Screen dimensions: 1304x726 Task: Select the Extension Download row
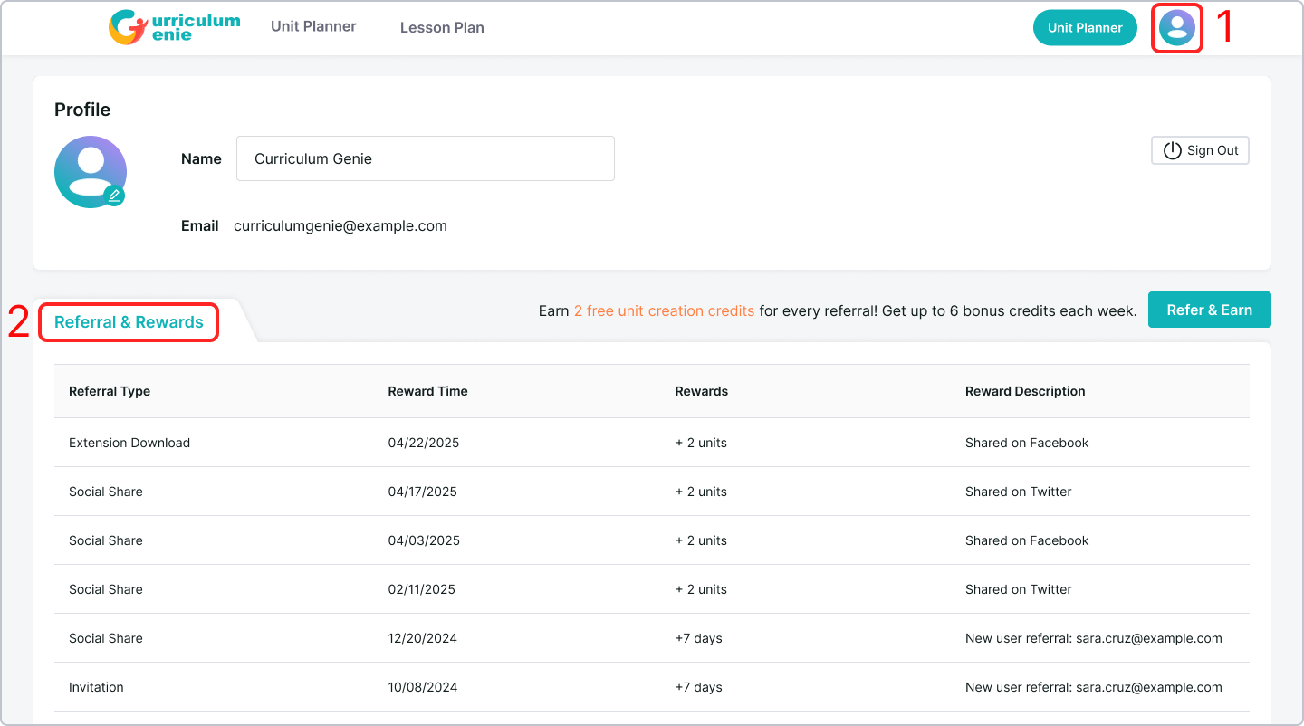(129, 443)
